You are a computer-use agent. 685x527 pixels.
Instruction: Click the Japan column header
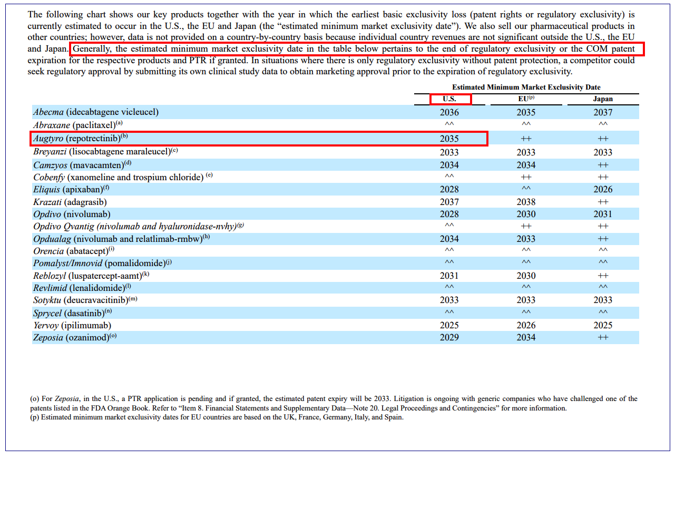603,99
